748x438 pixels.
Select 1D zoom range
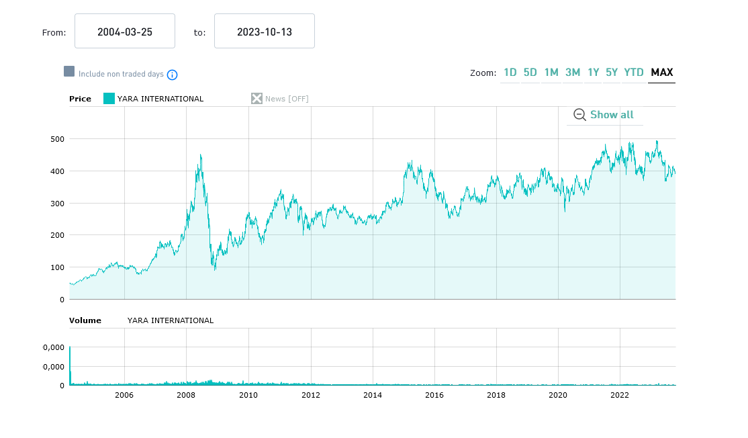[x=510, y=73]
